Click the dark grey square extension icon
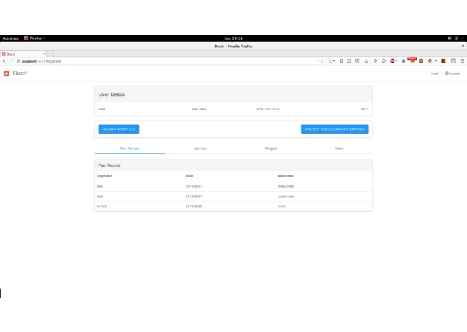Image resolution: width=467 pixels, height=332 pixels. 421,61
